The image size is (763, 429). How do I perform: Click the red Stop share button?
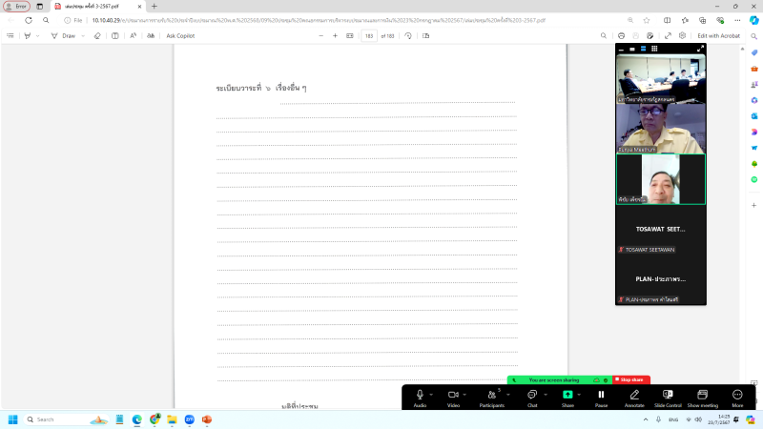629,379
